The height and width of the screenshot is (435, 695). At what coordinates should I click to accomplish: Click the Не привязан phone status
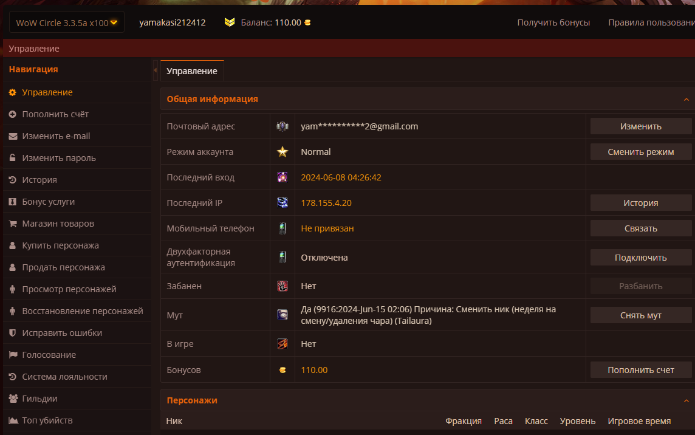(x=327, y=228)
